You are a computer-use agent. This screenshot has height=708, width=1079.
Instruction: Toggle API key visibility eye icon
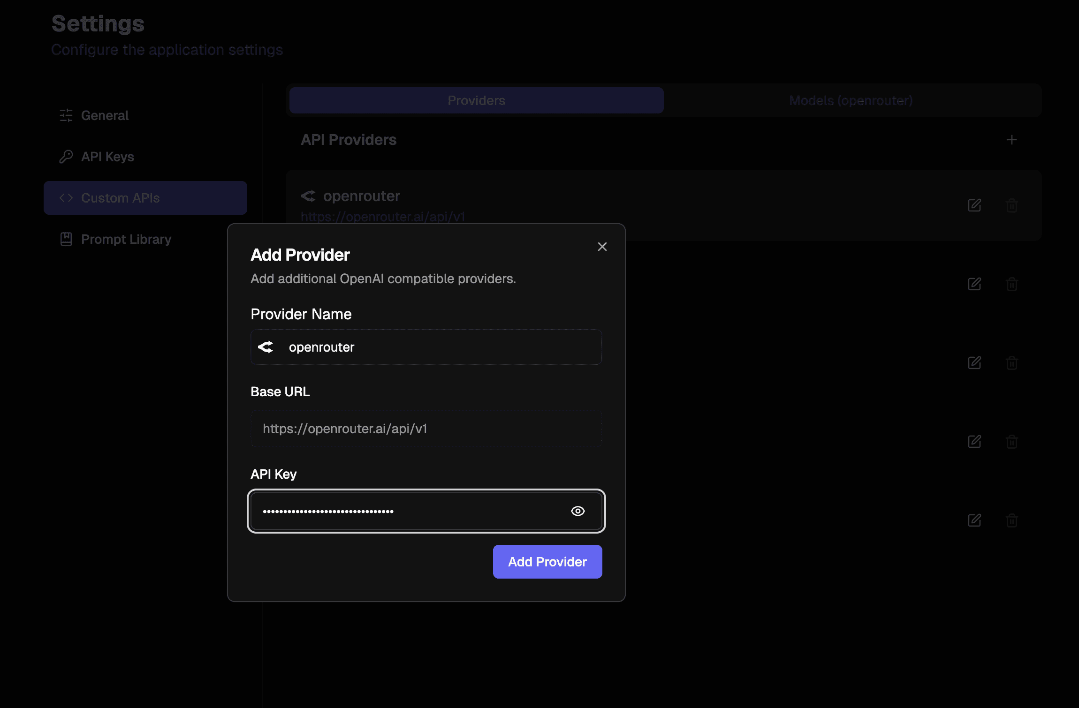click(x=578, y=511)
